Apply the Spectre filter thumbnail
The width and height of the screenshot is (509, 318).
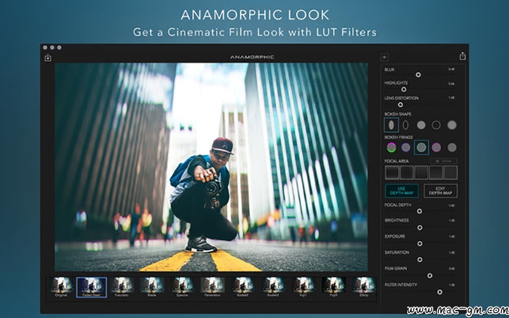(182, 287)
